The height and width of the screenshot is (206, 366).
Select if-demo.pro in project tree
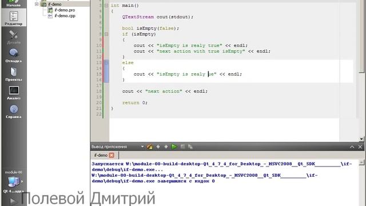pyautogui.click(x=65, y=10)
